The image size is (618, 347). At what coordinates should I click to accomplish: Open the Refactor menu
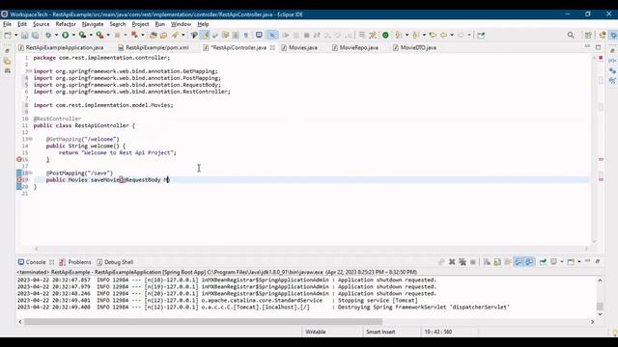66,24
